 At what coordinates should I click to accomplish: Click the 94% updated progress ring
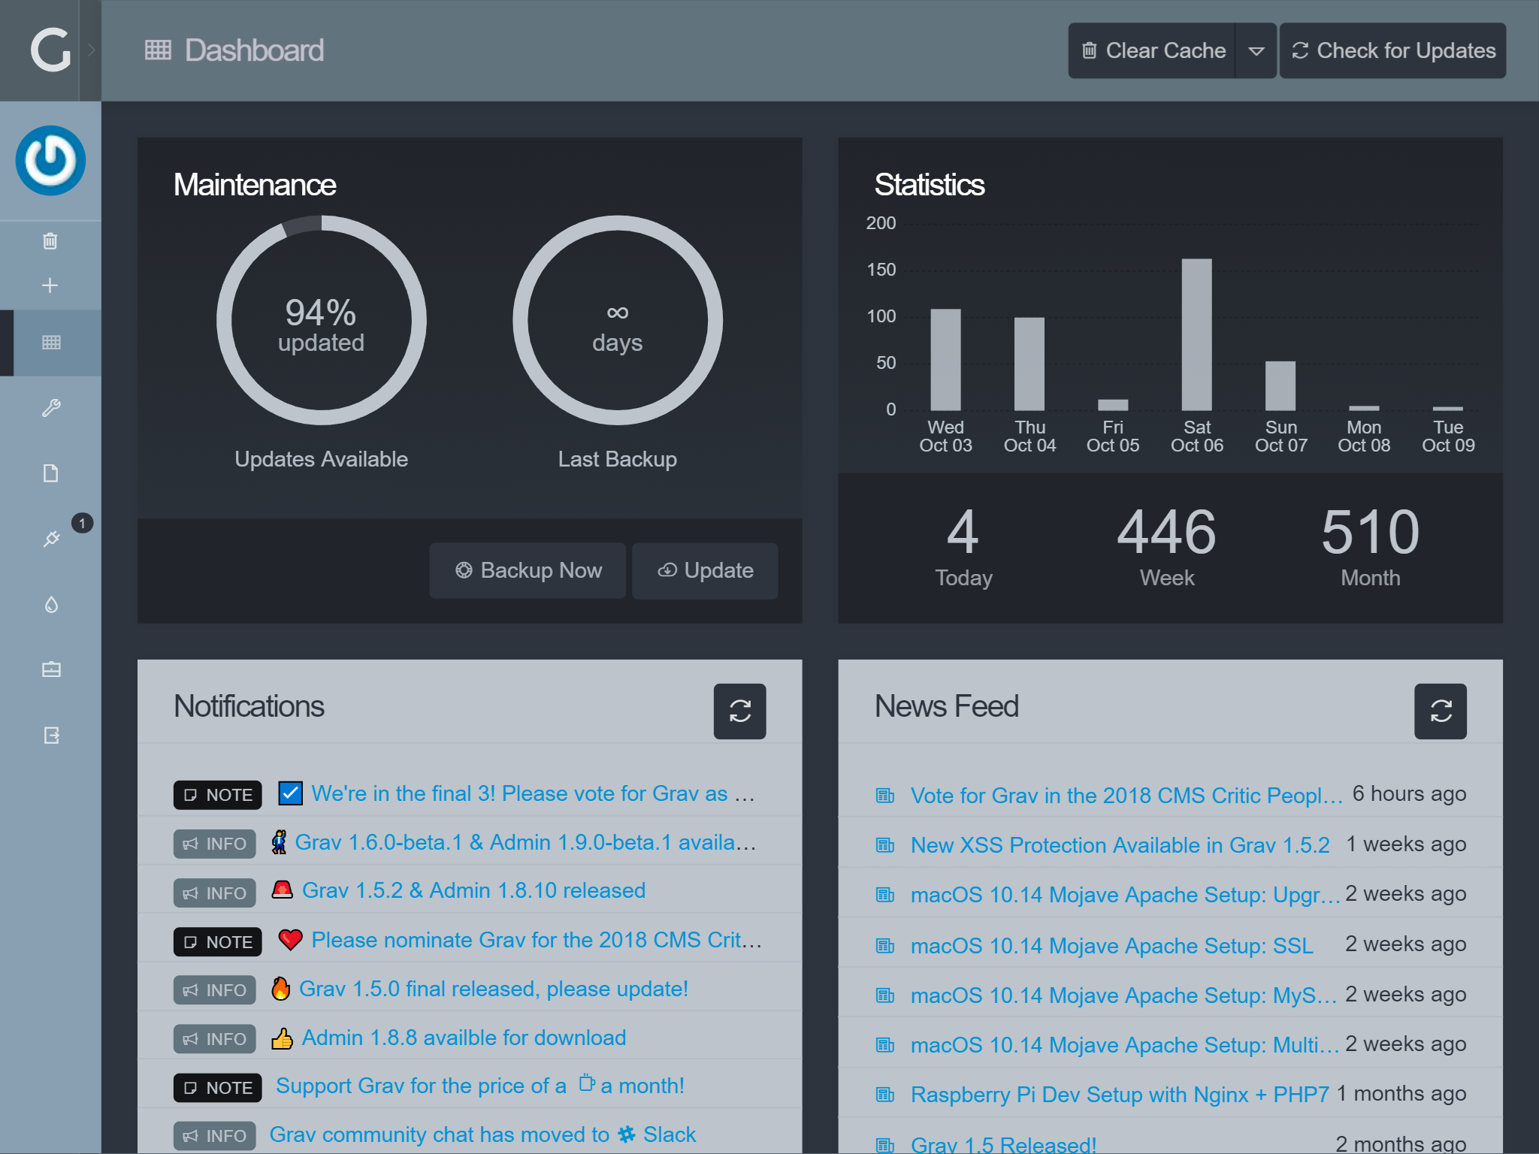tap(321, 321)
